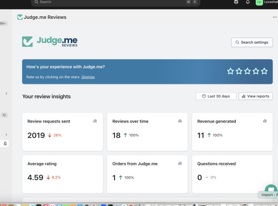The height and width of the screenshot is (206, 278).
Task: Click the 12 badge in the sidebar
Action: point(4,115)
